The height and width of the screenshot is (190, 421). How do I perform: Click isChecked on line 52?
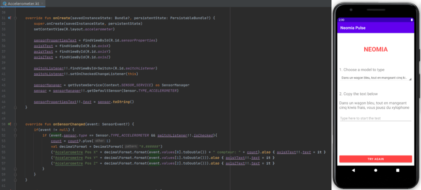202,135
